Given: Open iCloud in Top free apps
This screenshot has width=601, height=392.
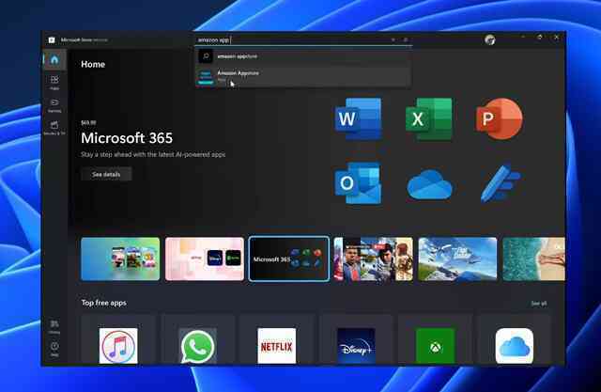Looking at the screenshot, I should tap(515, 346).
